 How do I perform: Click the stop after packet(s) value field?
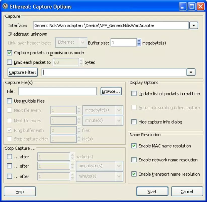click(x=54, y=157)
